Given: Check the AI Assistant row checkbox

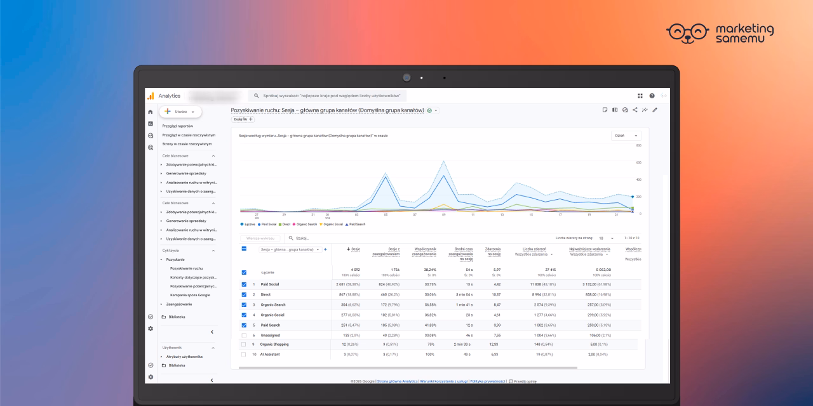Looking at the screenshot, I should 244,354.
